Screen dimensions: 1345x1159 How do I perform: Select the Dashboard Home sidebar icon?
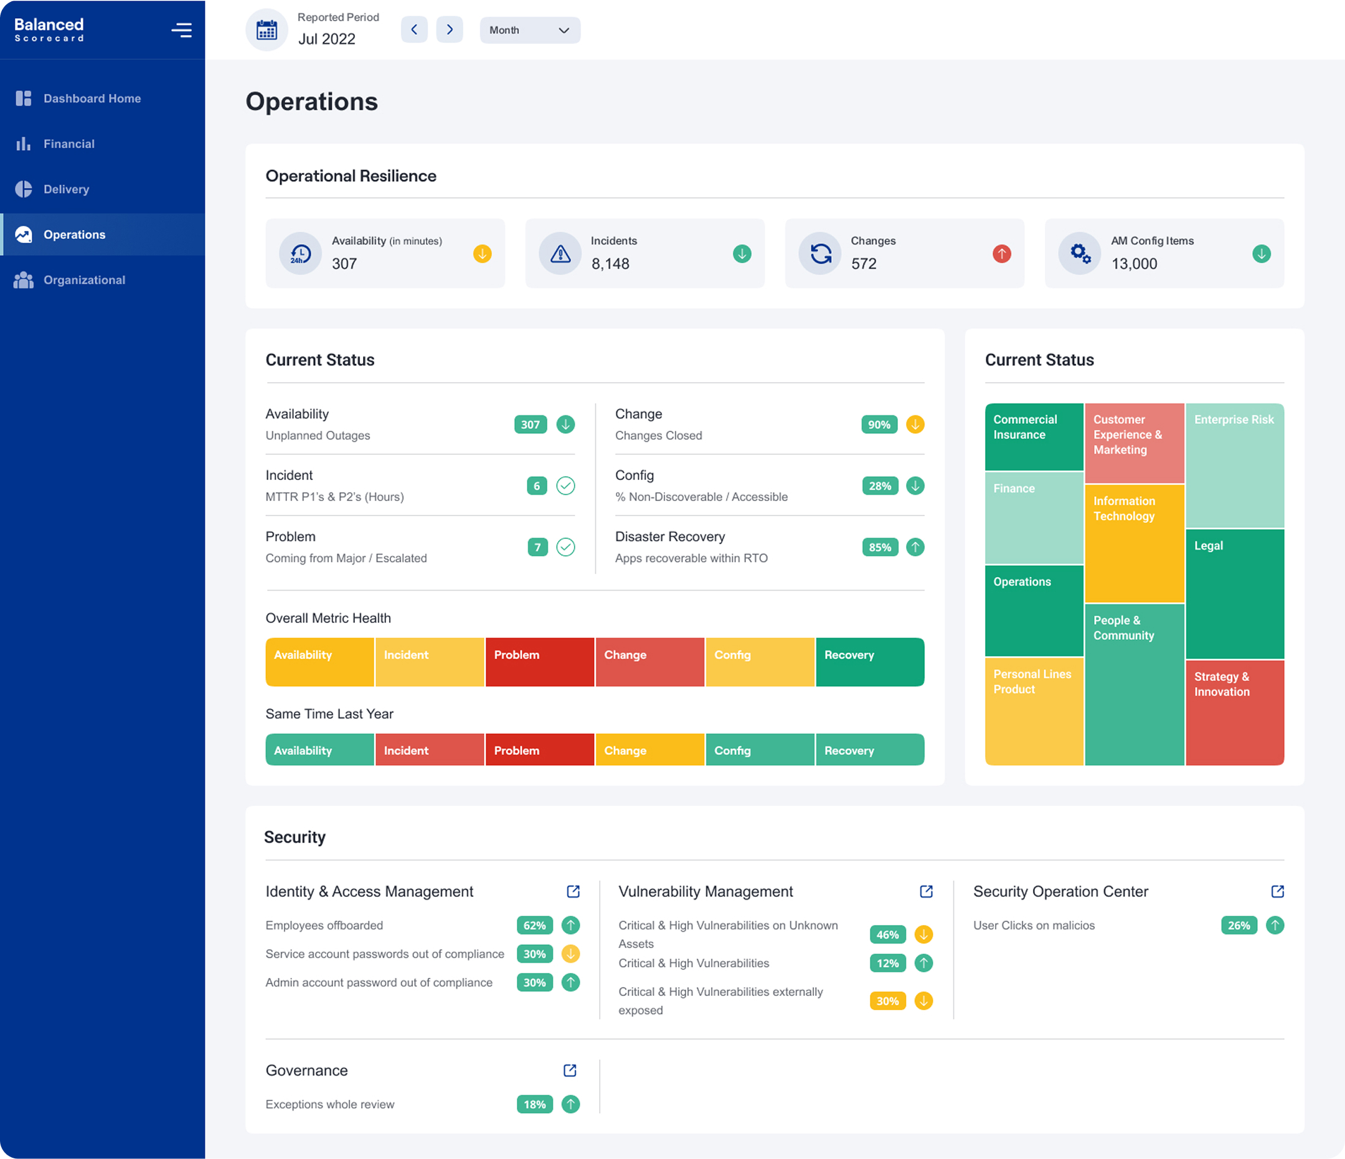(24, 98)
